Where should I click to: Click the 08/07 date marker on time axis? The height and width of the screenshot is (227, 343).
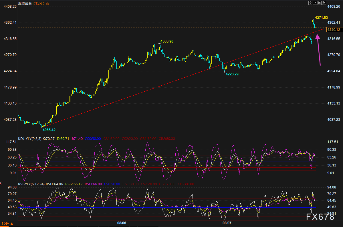pyautogui.click(x=227, y=223)
